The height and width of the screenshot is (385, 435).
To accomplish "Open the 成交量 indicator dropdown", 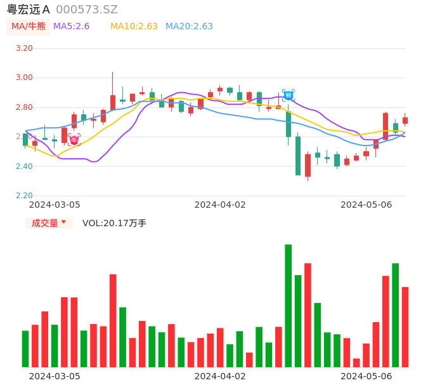I will click(x=45, y=223).
